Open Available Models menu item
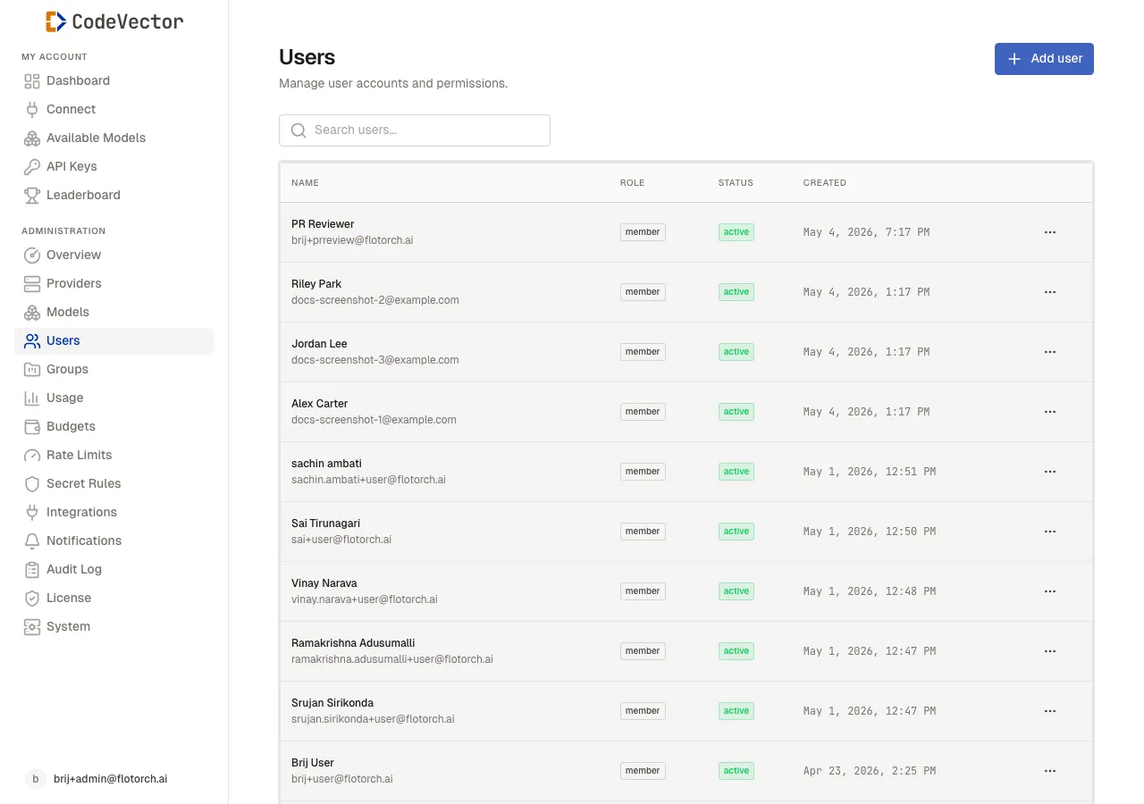Image resolution: width=1144 pixels, height=804 pixels. coord(114,138)
